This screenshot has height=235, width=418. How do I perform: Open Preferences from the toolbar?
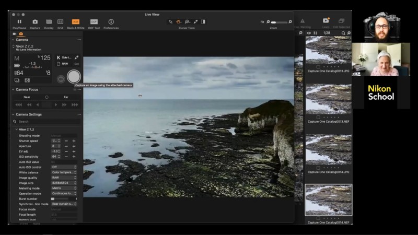coord(111,21)
